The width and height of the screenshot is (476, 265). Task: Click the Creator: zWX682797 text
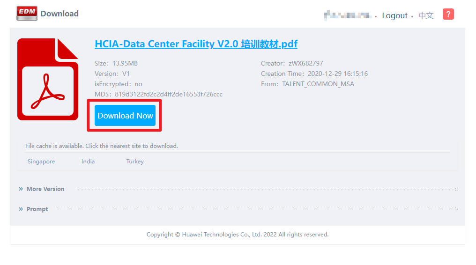(292, 63)
